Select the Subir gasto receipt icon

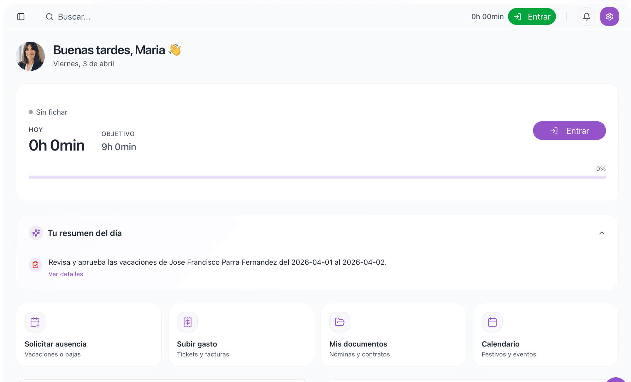point(187,322)
